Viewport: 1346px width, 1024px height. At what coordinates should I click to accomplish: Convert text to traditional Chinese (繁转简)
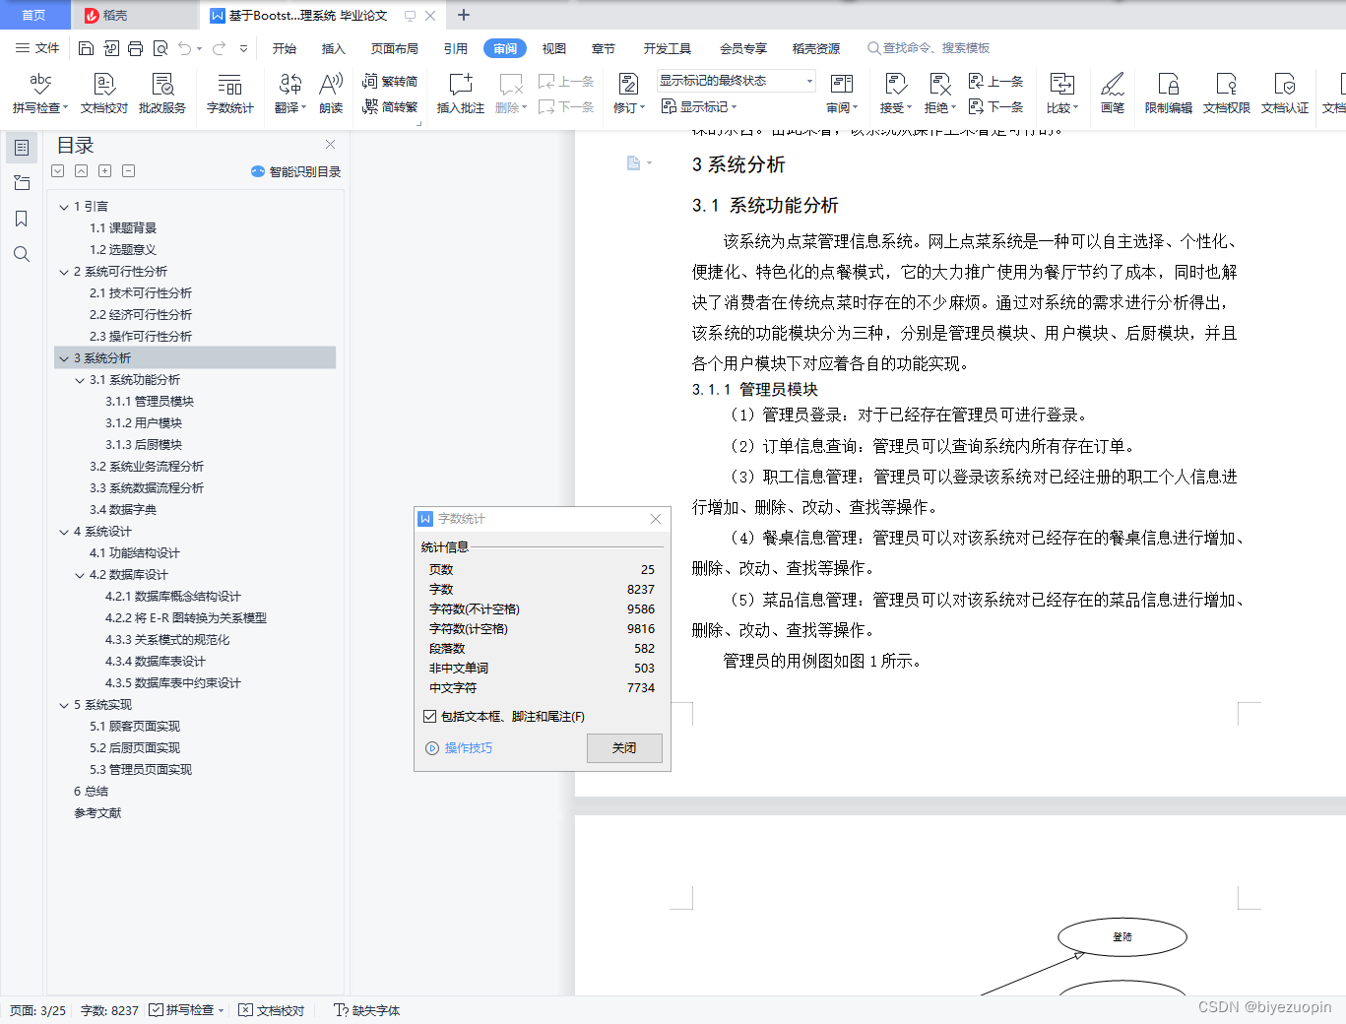[390, 82]
